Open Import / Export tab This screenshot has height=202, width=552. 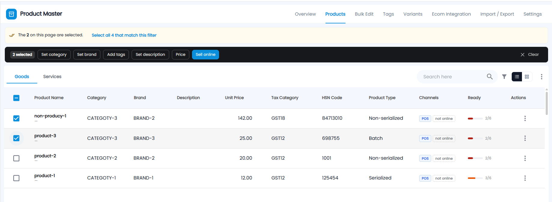(497, 14)
